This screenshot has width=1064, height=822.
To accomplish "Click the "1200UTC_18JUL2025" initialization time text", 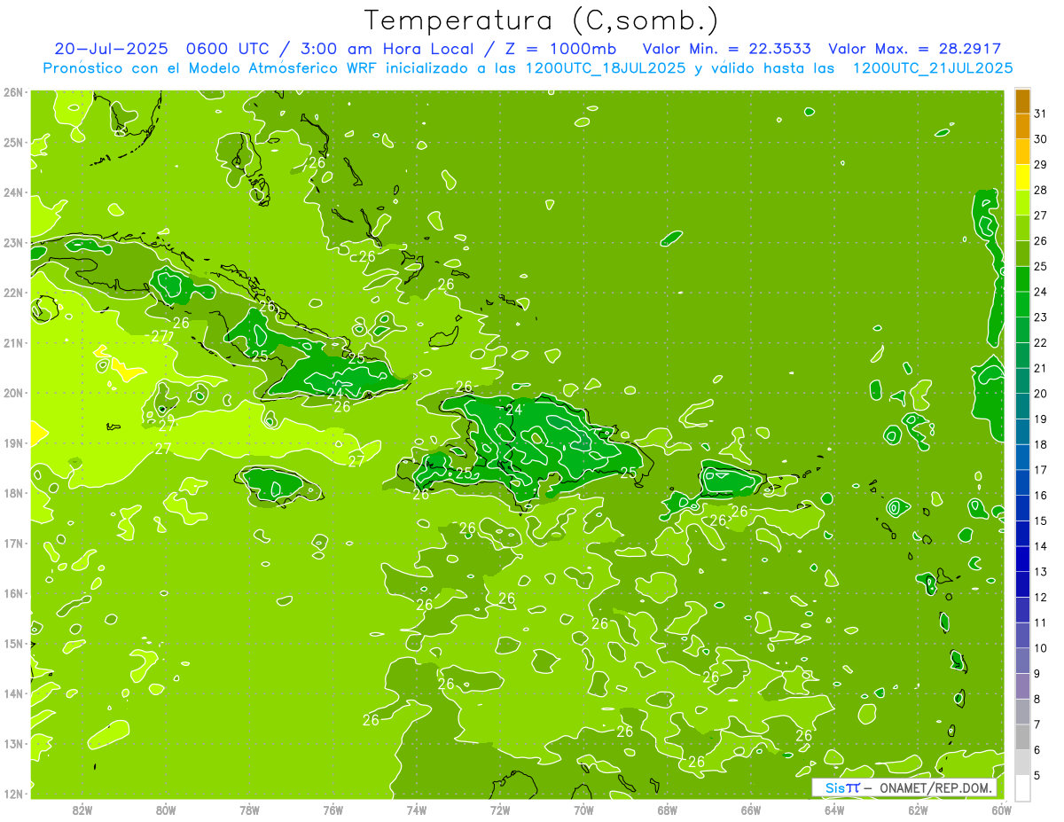I will [x=606, y=67].
